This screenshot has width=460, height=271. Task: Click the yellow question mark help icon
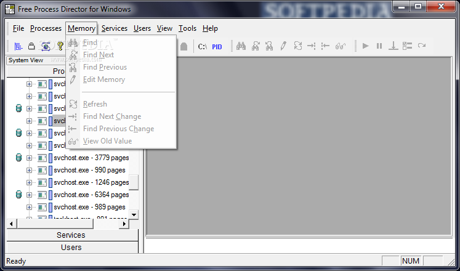point(60,46)
